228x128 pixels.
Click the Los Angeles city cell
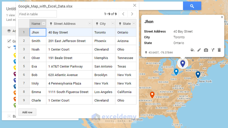point(104,92)
